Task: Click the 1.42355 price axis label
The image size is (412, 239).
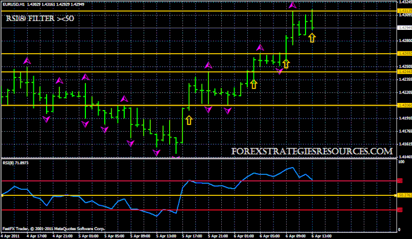Action: (x=405, y=80)
